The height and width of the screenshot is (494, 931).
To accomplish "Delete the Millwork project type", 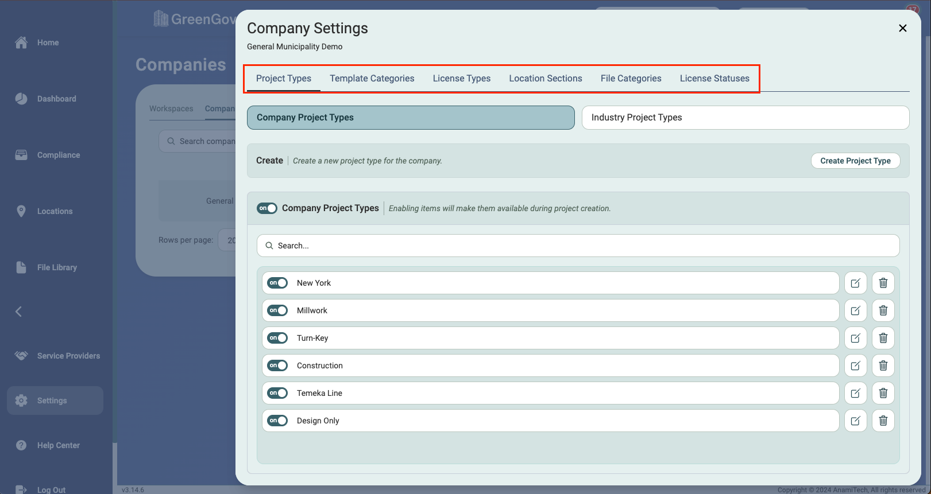I will [x=883, y=310].
